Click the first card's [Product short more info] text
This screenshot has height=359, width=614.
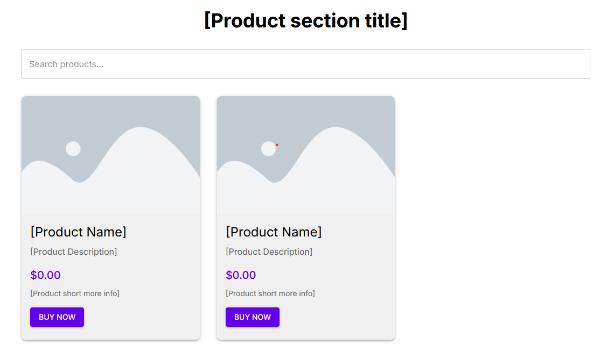click(75, 293)
